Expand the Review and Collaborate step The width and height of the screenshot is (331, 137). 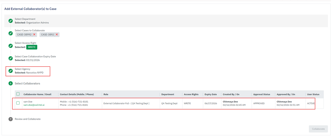tap(28, 119)
